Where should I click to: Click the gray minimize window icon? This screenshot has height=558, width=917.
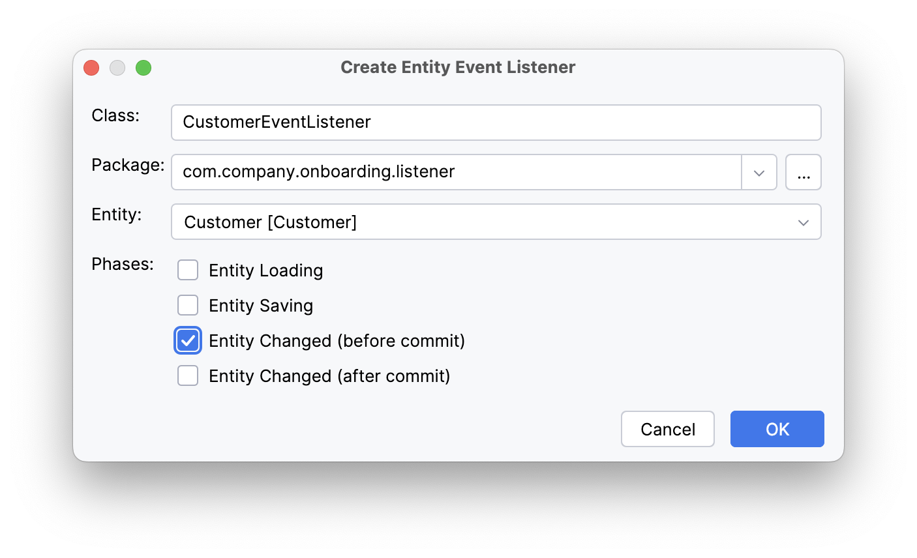[117, 67]
